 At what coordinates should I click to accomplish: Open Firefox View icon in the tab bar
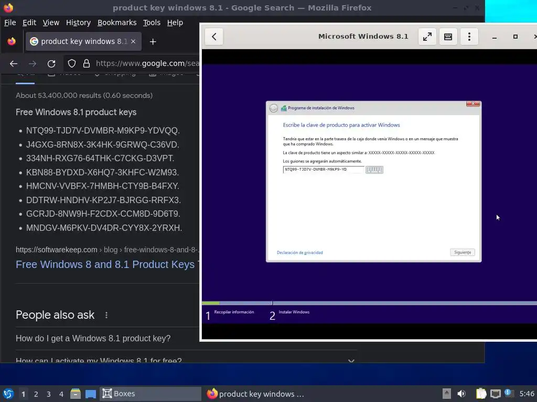(x=12, y=41)
